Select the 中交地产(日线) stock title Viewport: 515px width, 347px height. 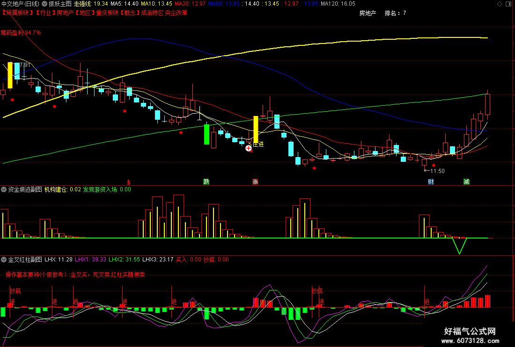(20, 4)
